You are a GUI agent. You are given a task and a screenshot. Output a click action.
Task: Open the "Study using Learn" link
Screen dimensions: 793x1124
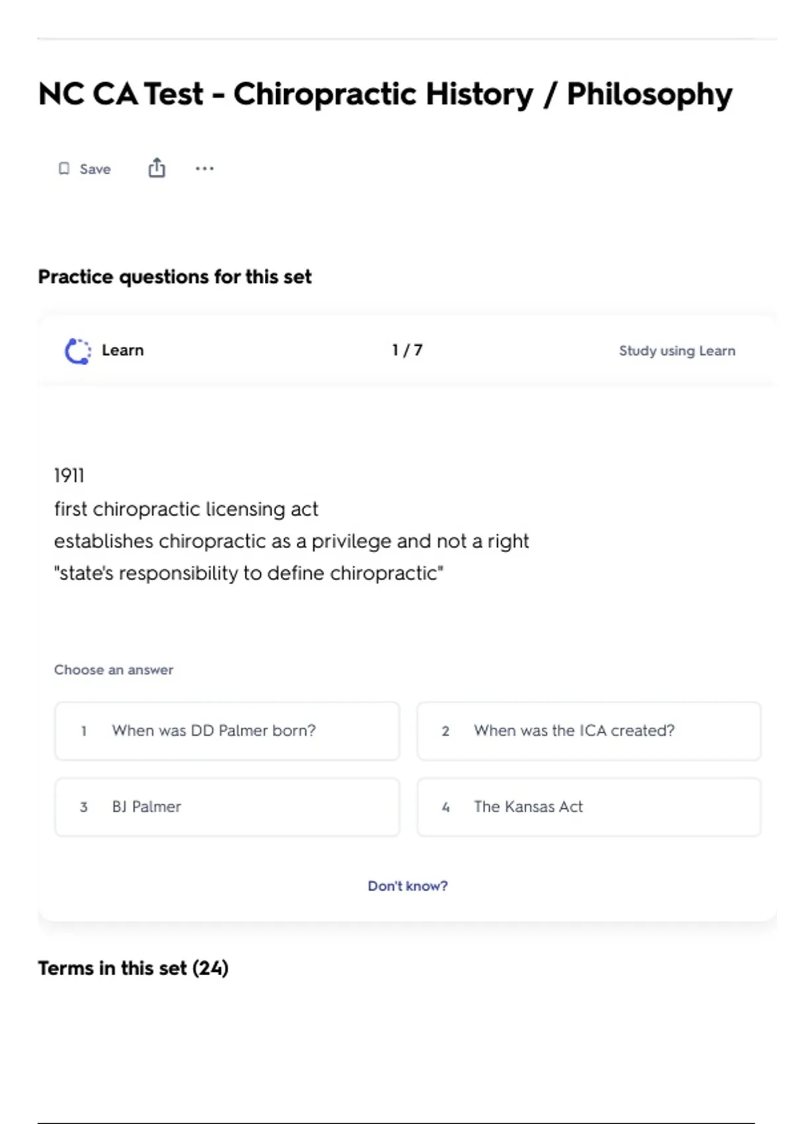(677, 350)
